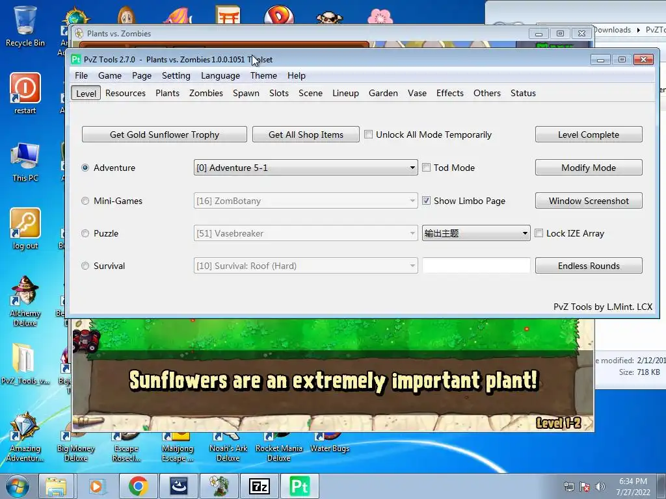Click the network tray icon
This screenshot has width=666, height=499.
pyautogui.click(x=568, y=487)
